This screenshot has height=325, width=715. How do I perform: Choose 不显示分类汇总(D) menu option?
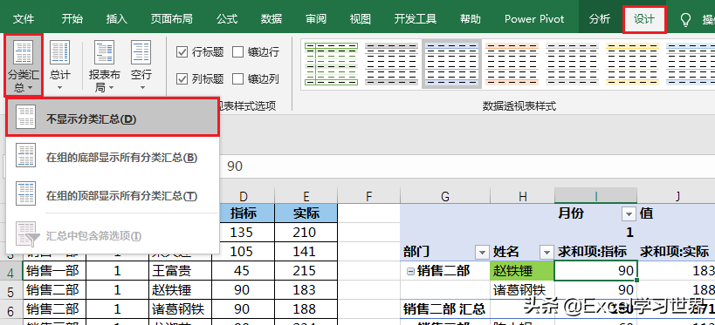(113, 118)
